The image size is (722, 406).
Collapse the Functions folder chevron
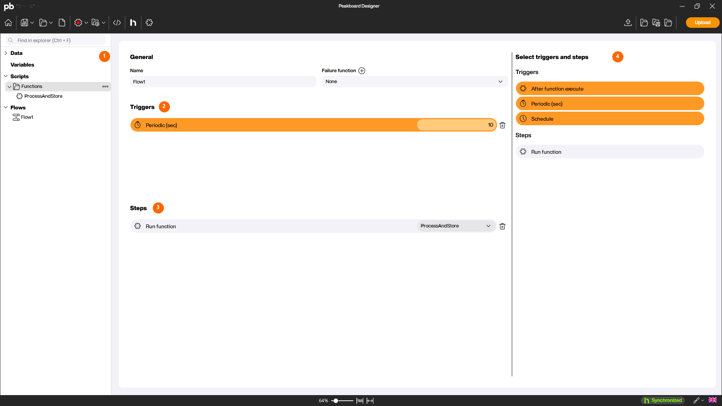pyautogui.click(x=9, y=86)
